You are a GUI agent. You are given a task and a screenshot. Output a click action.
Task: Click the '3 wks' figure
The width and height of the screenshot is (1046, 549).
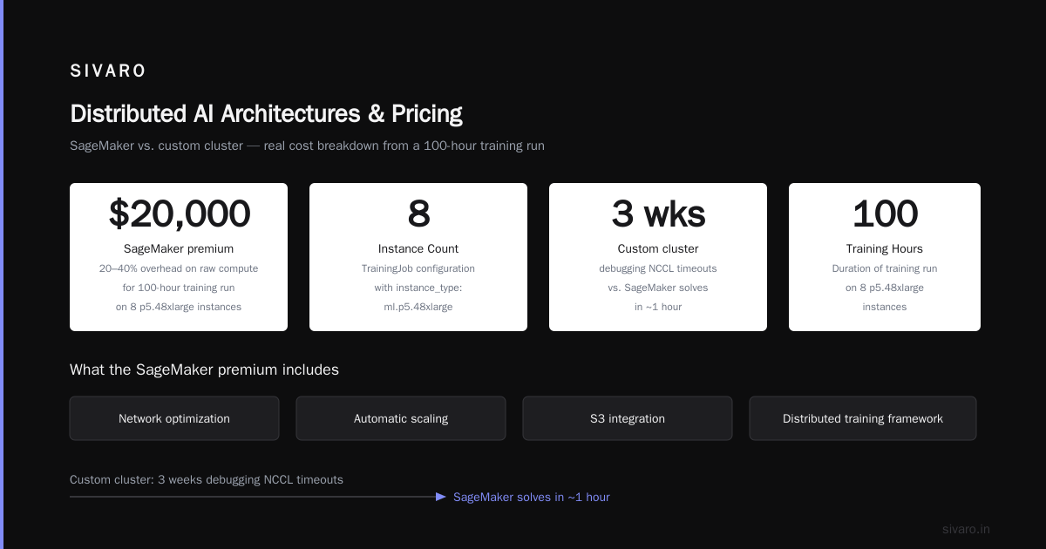pyautogui.click(x=658, y=214)
